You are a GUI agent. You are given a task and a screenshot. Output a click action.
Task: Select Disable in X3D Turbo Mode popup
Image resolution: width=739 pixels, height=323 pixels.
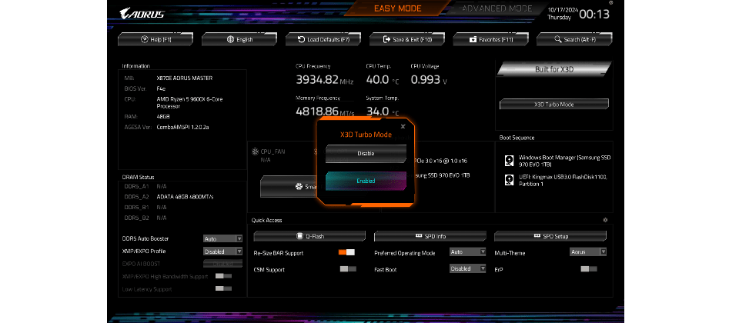(366, 154)
